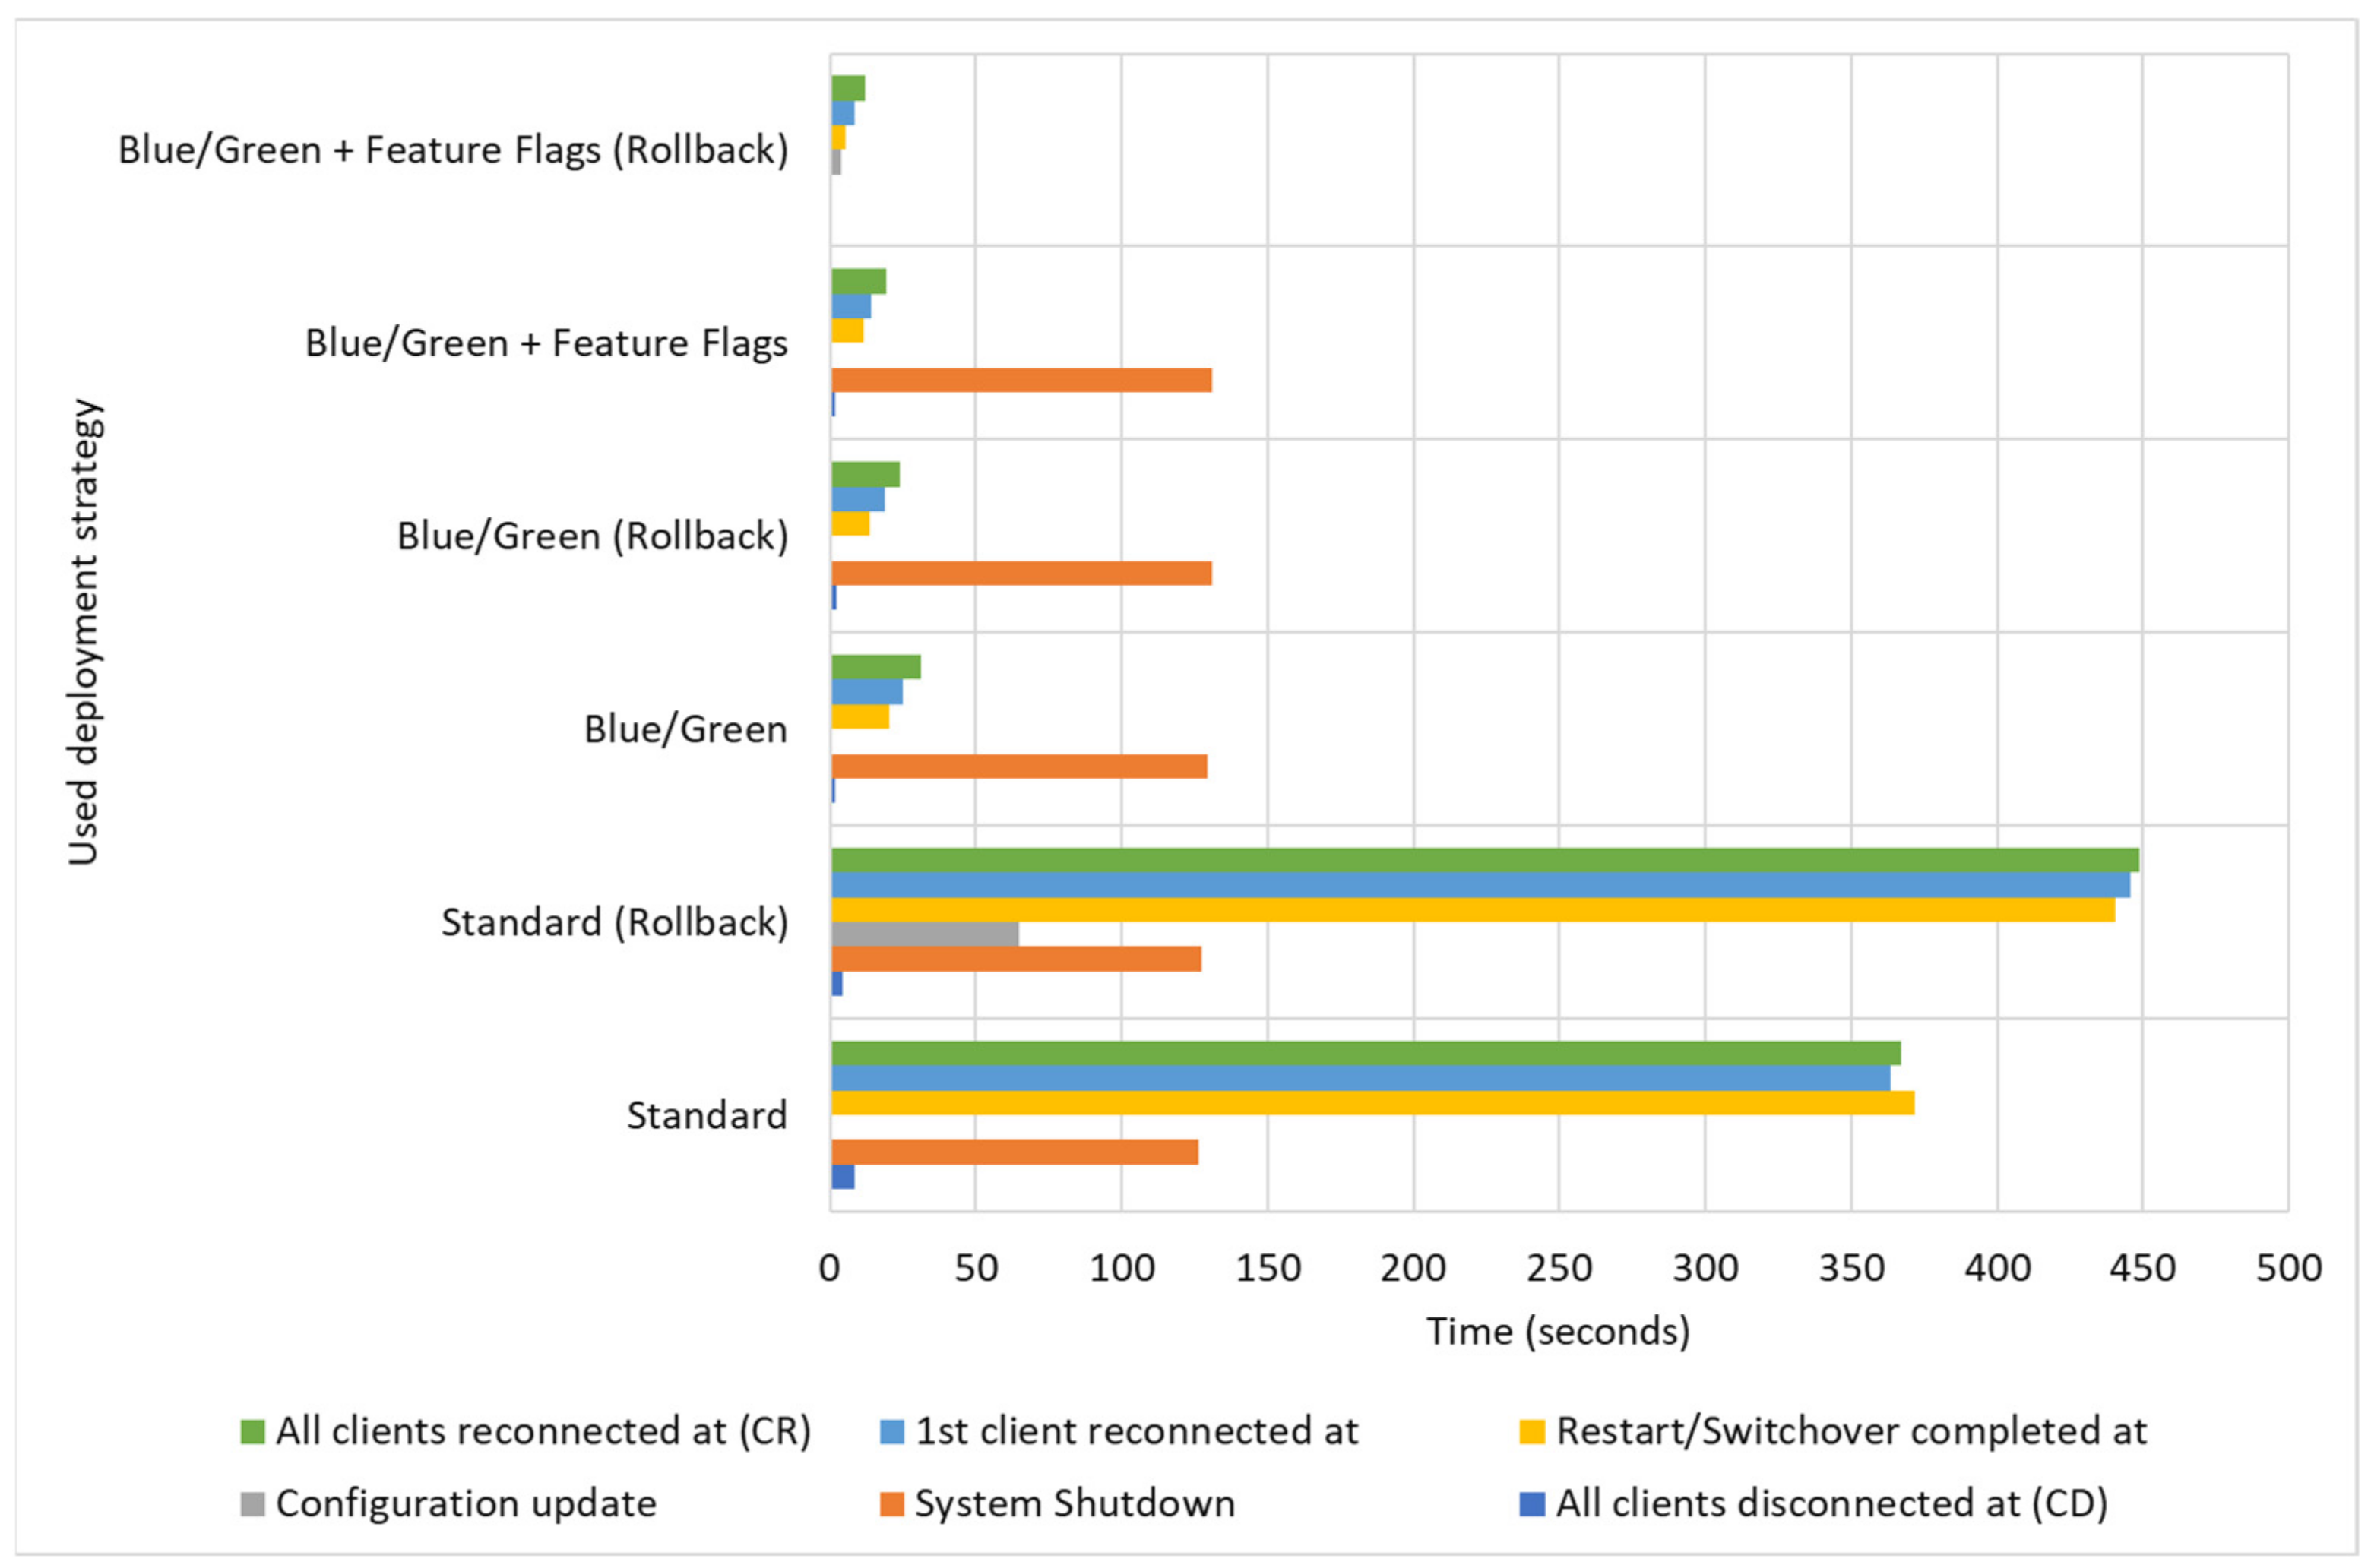Click gray Configuration update legend swatch
This screenshot has height=1568, width=2371.
252,1504
